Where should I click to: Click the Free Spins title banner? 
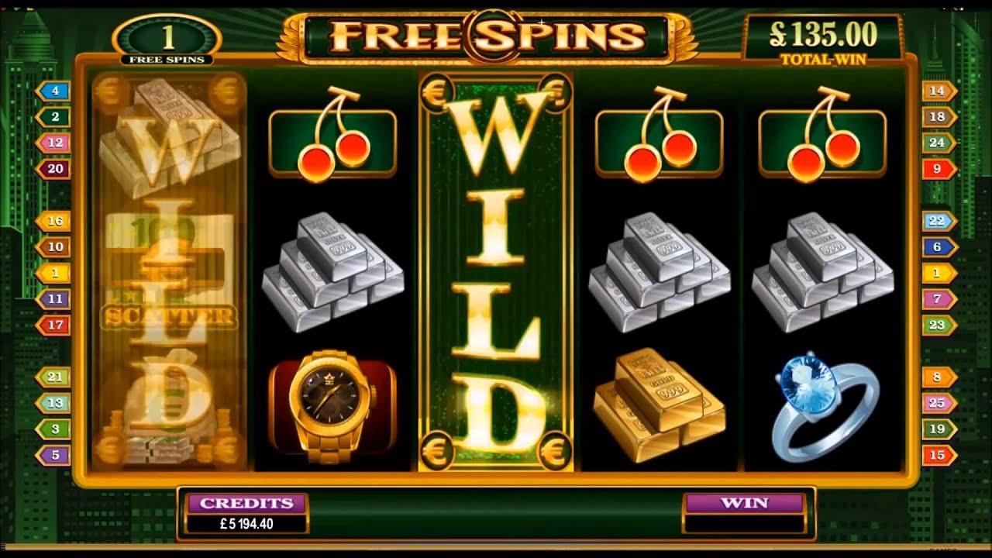[487, 36]
